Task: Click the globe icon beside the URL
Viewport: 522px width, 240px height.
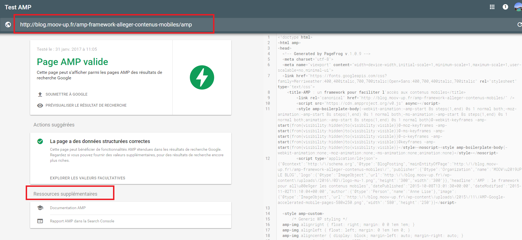Action: pos(8,25)
